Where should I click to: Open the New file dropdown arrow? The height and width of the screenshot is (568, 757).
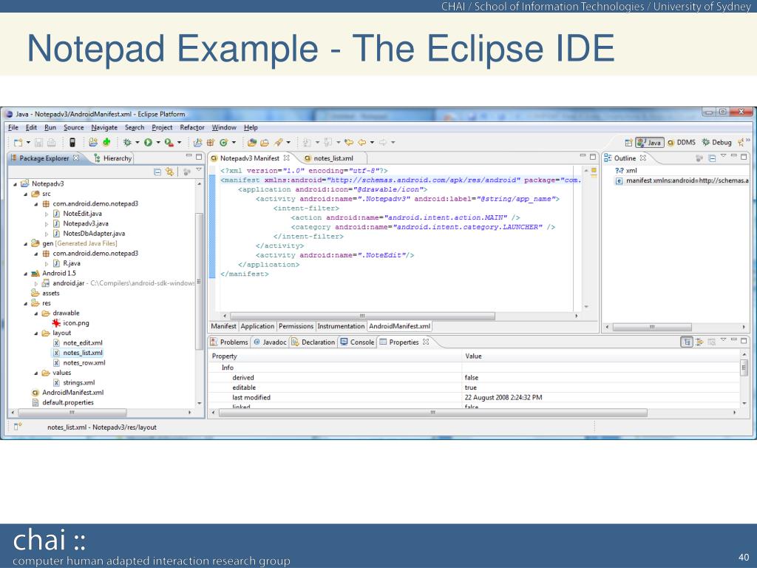[x=28, y=143]
